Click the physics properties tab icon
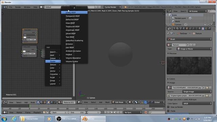The height and width of the screenshot is (122, 217). point(209,28)
